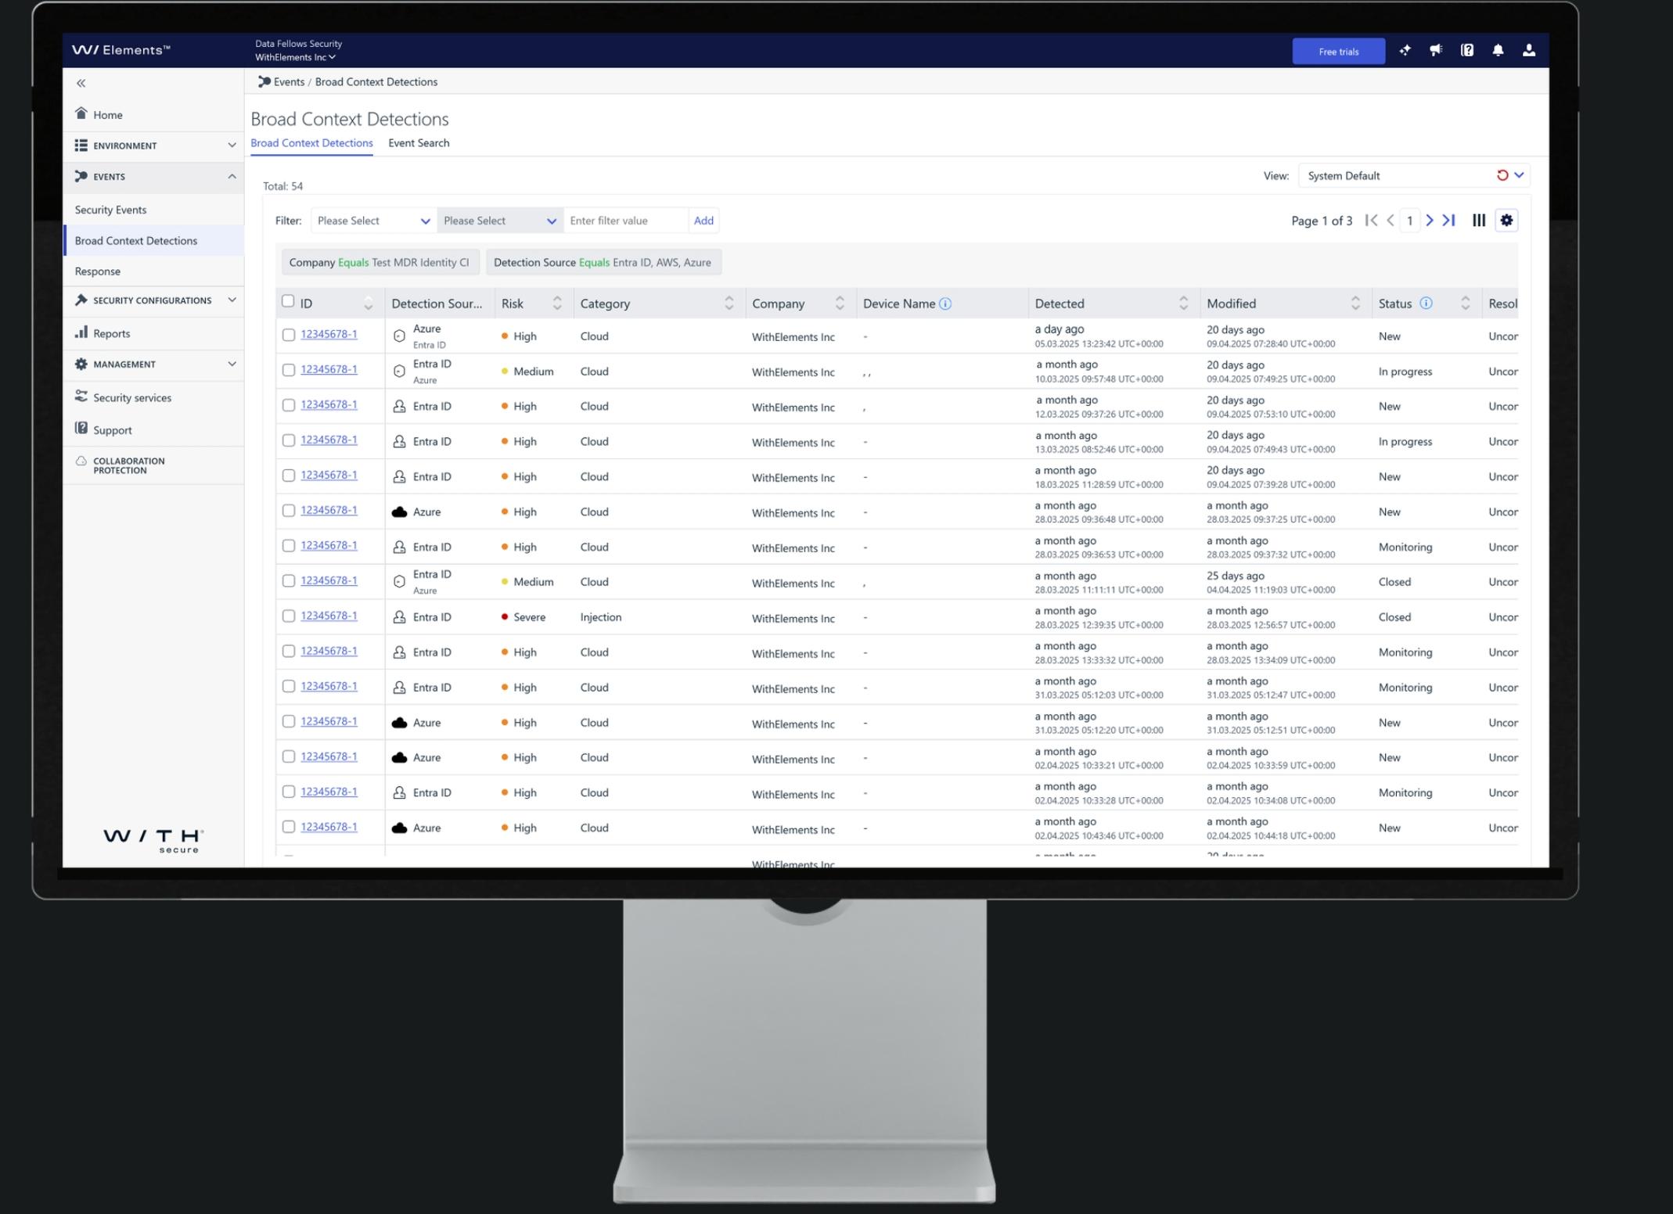Open first filter Please Select dropdown
The image size is (1673, 1214).
pyautogui.click(x=373, y=221)
